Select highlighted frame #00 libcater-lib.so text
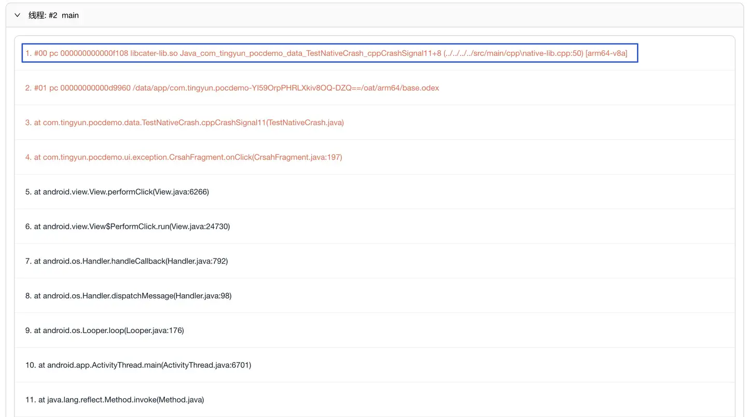Screen dimensions: 747x417 [154, 53]
